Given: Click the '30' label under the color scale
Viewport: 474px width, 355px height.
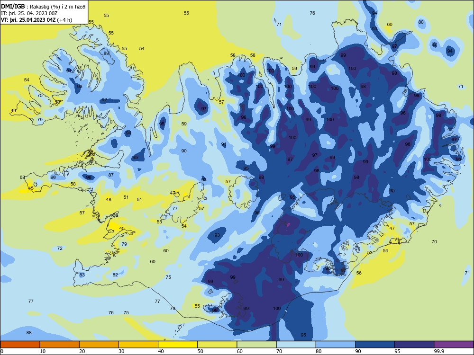Looking at the screenshot, I should point(121,351).
